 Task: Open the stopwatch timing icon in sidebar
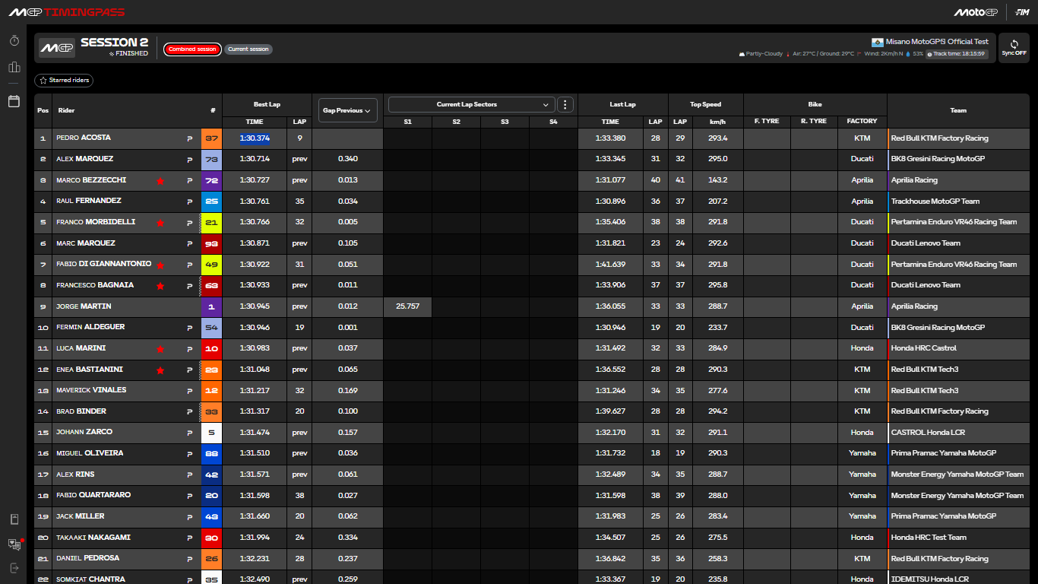tap(14, 41)
